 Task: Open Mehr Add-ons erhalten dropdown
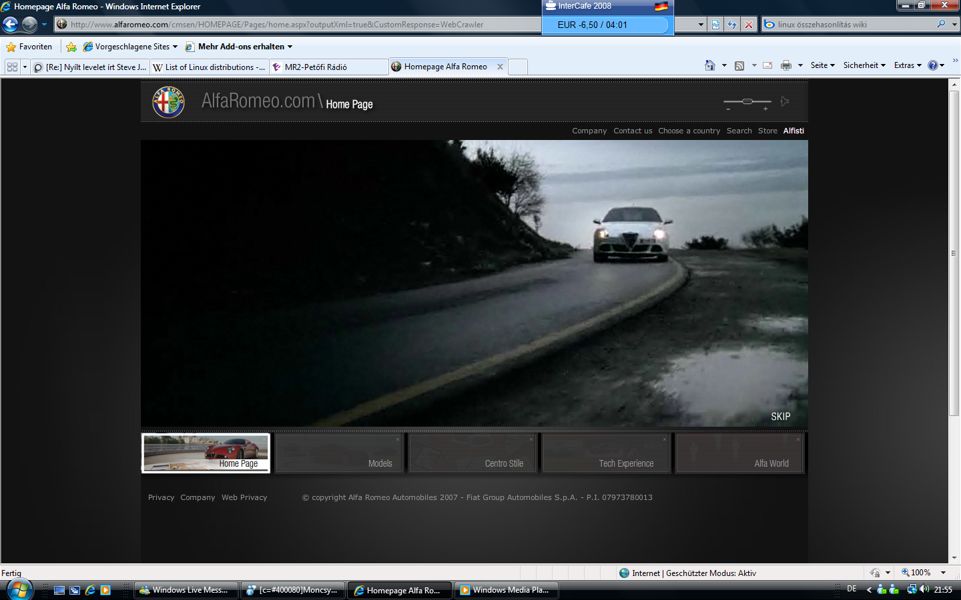pyautogui.click(x=238, y=47)
